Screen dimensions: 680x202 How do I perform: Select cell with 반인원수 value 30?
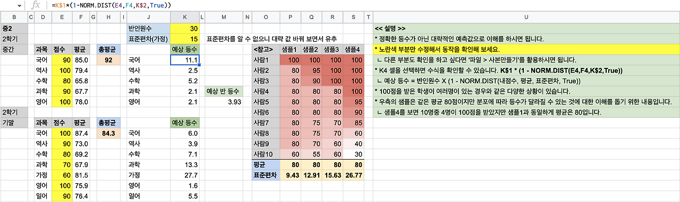(185, 28)
